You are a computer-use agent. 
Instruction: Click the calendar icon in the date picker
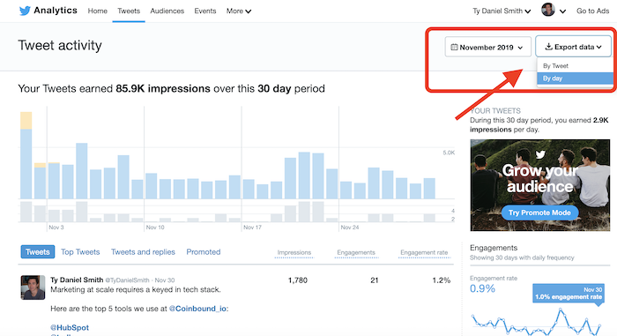[x=454, y=48]
